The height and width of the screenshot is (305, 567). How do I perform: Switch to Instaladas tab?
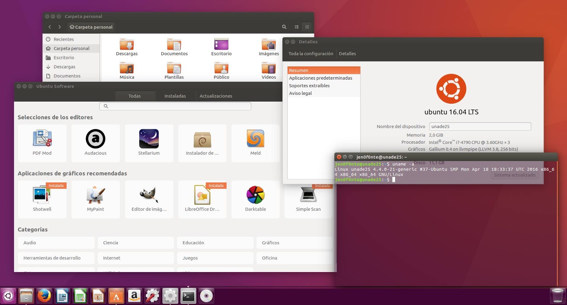click(x=175, y=96)
